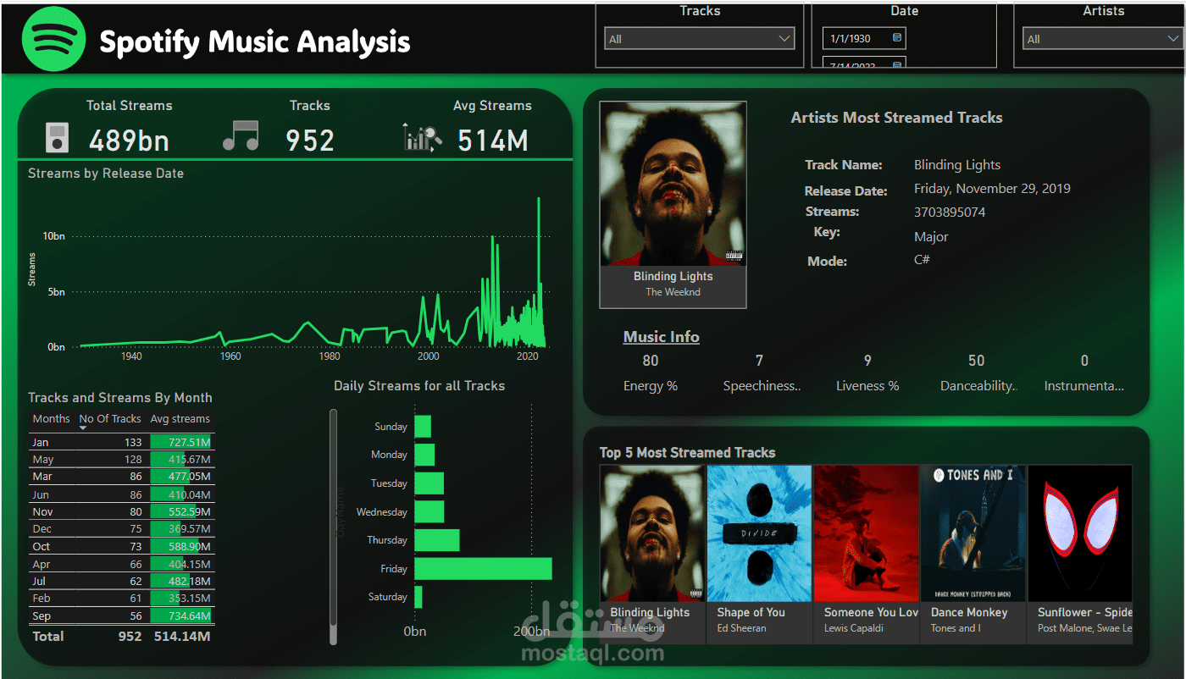Click the Total Streams device icon
The image size is (1186, 679).
tap(57, 137)
